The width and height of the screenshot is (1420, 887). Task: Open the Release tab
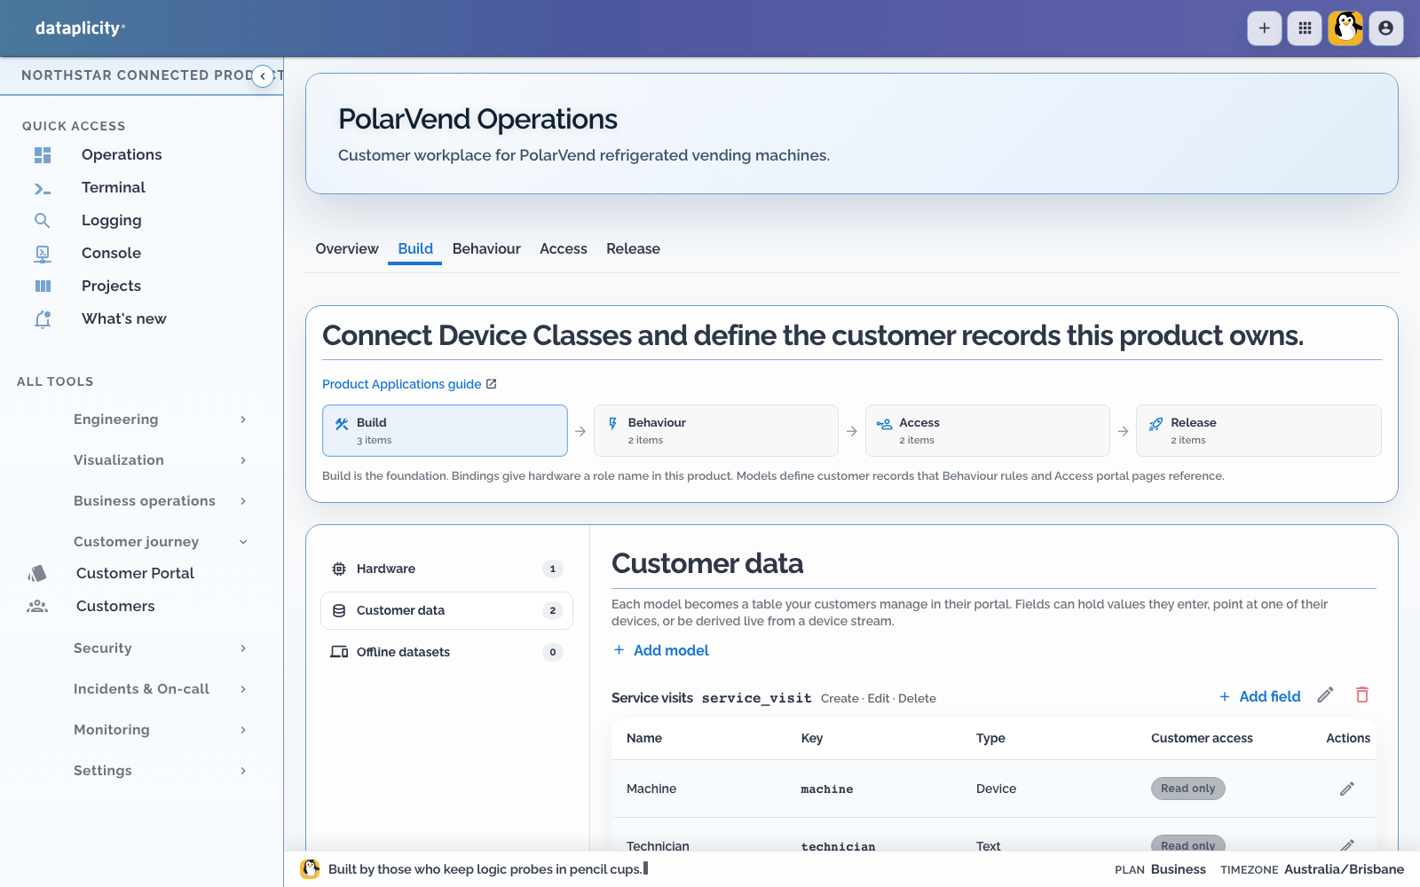[x=633, y=249]
